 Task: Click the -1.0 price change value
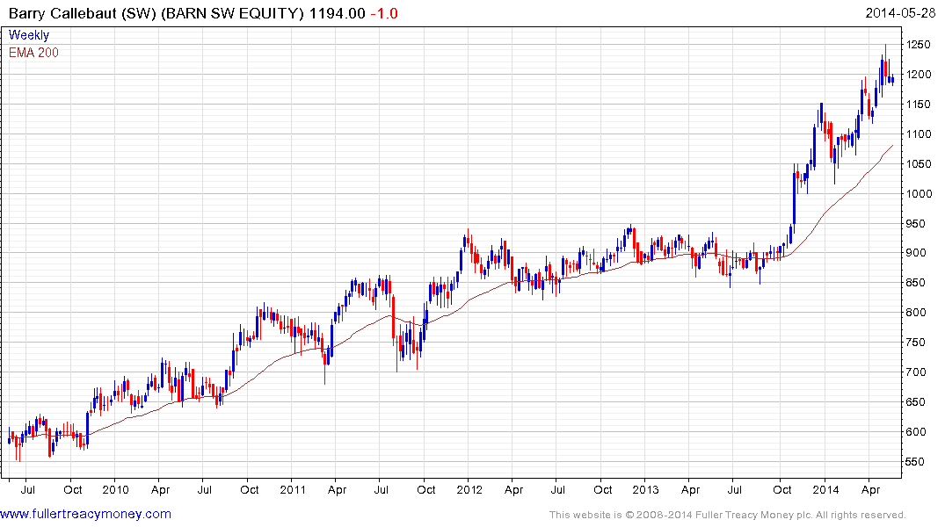coord(384,13)
